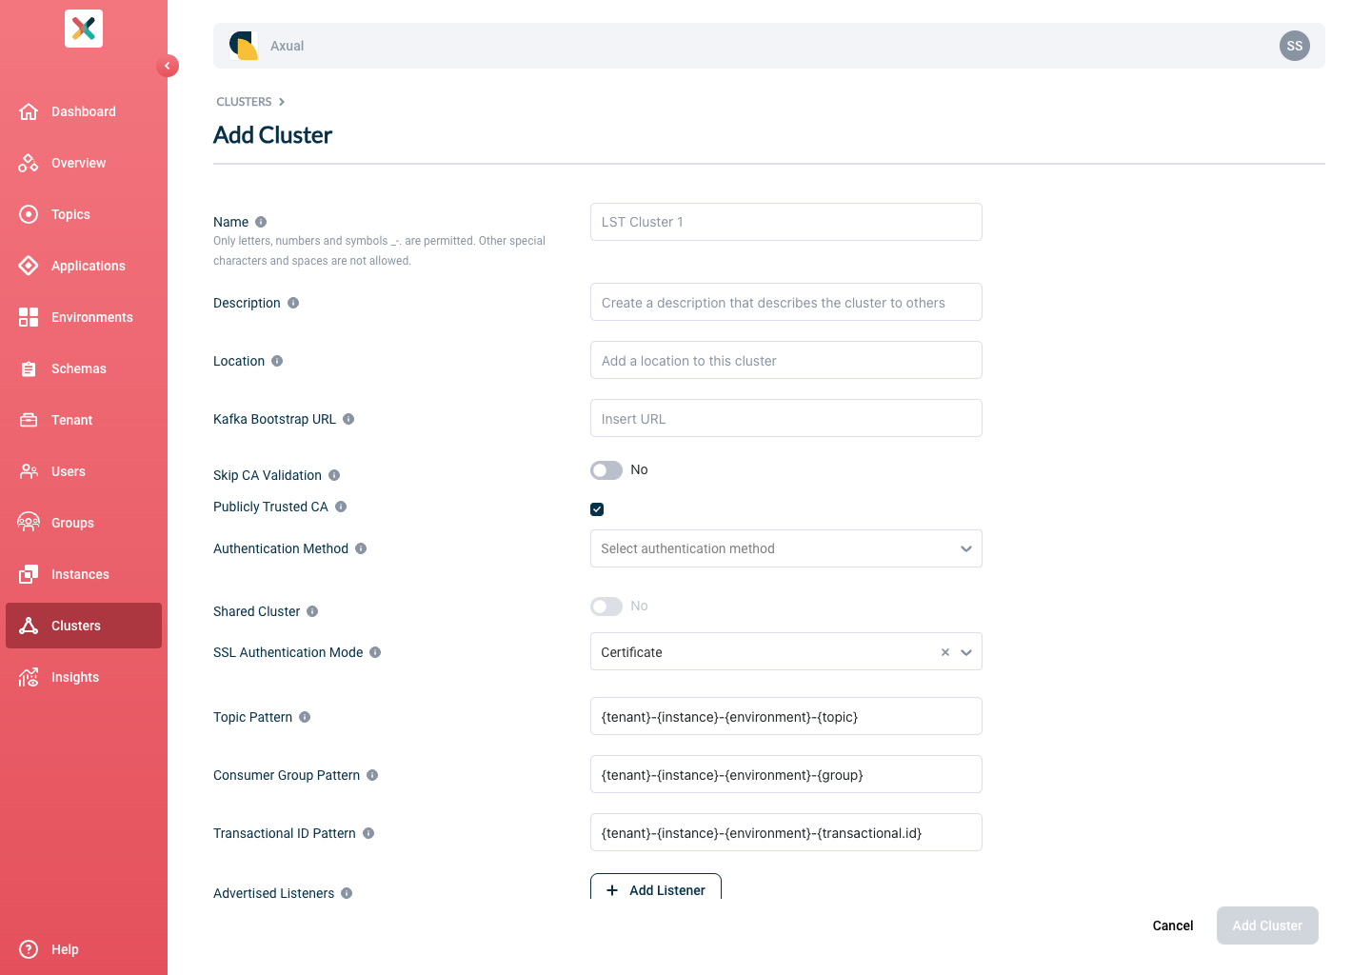Navigate to Environments
This screenshot has height=975, width=1371.
84,317
